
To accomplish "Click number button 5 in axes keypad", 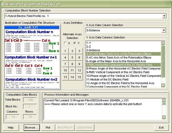I will click(72, 58).
